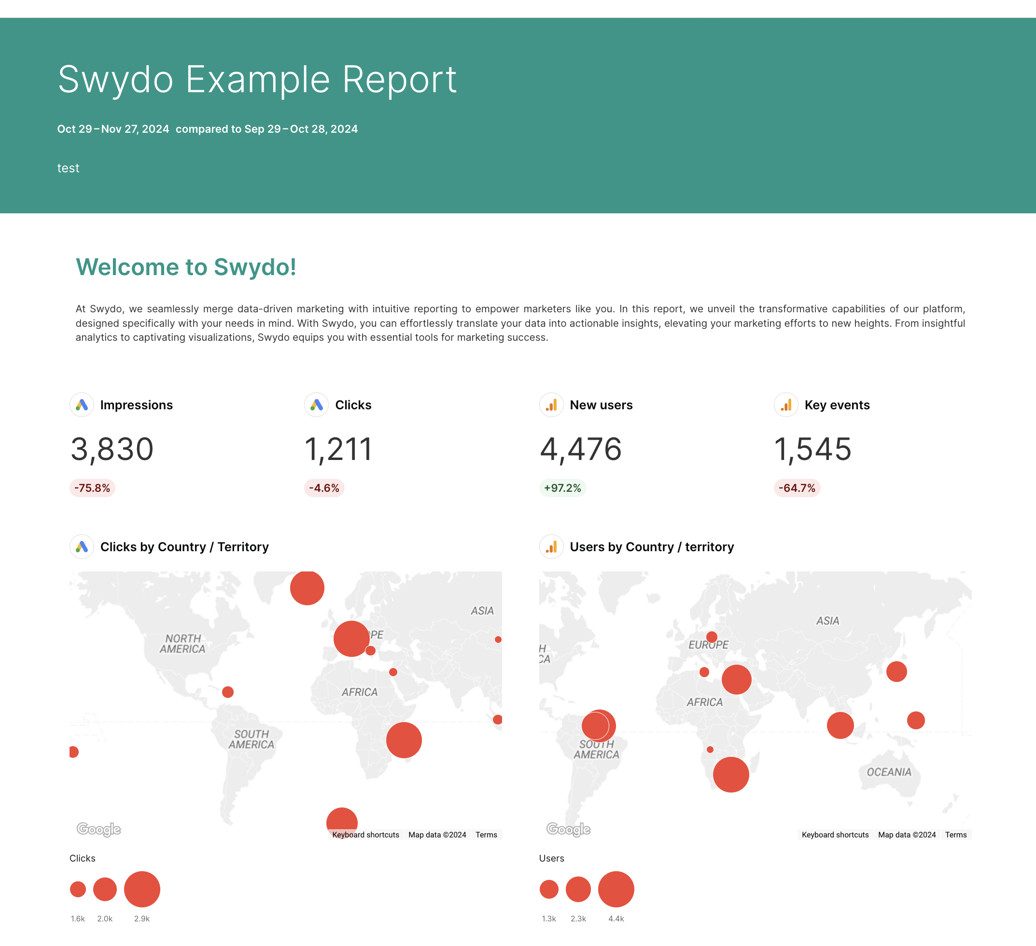This screenshot has width=1036, height=946.
Task: Click the +97.2% badge under New users
Action: pos(562,488)
